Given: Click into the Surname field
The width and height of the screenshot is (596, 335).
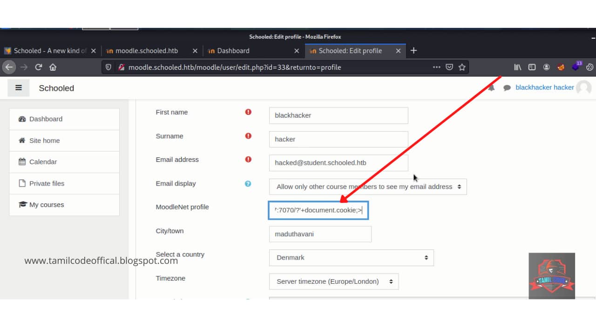Looking at the screenshot, I should pos(339,139).
